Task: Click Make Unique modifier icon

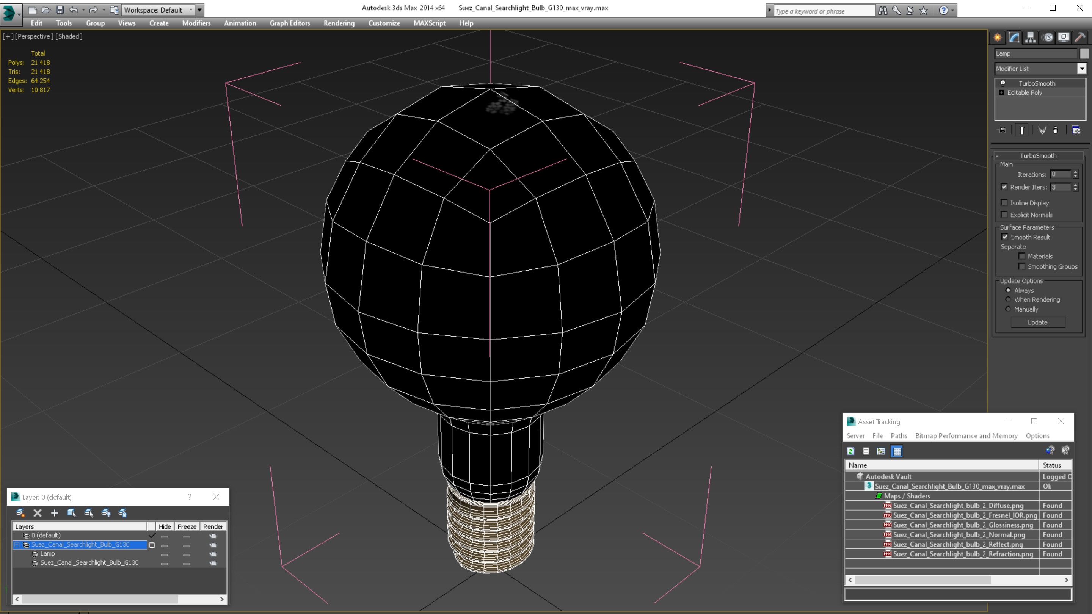Action: (1042, 130)
